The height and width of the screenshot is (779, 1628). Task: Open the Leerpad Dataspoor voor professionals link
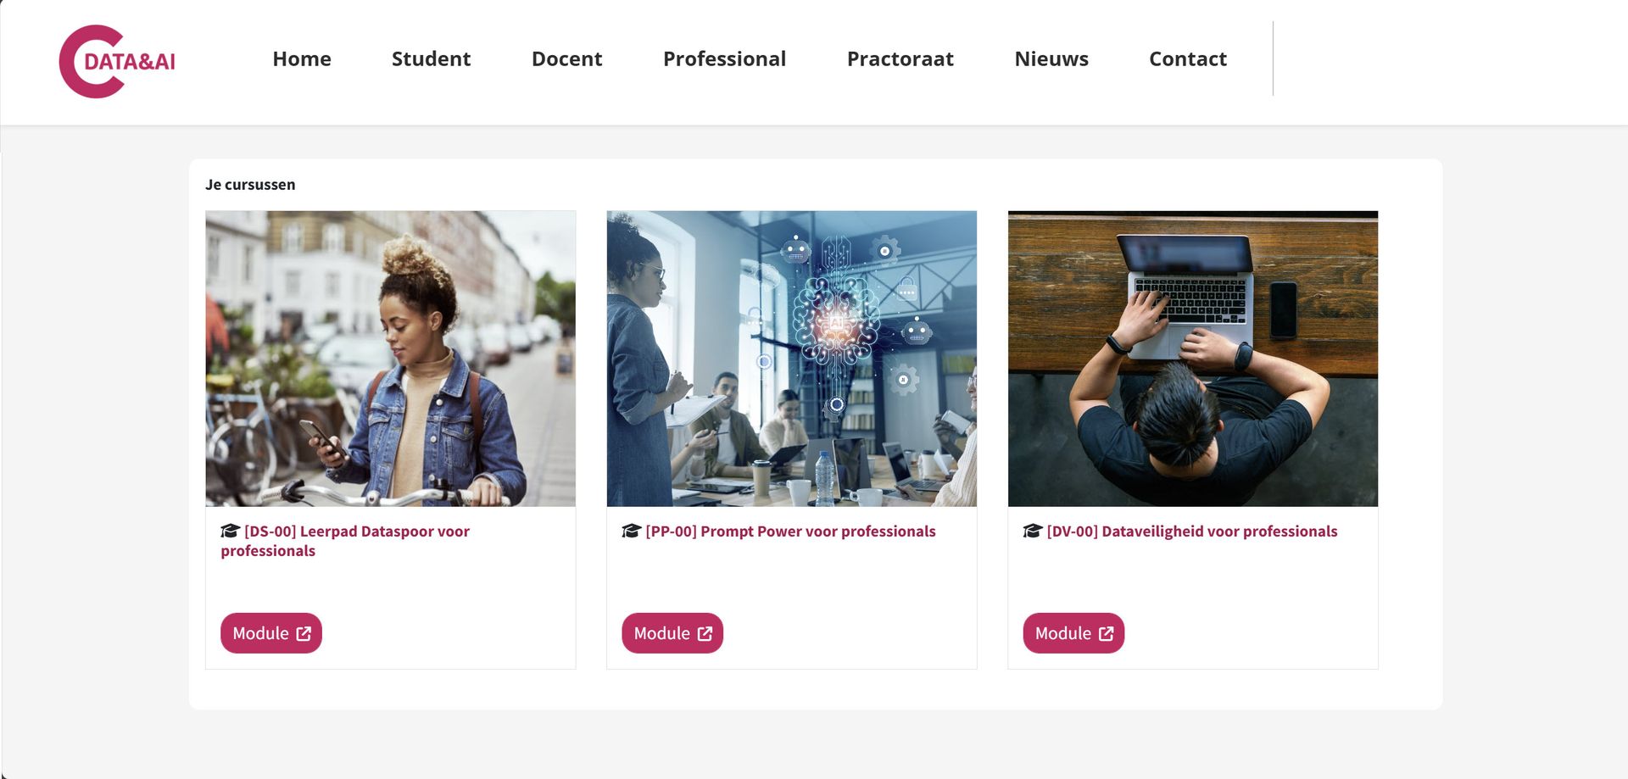pos(356,531)
